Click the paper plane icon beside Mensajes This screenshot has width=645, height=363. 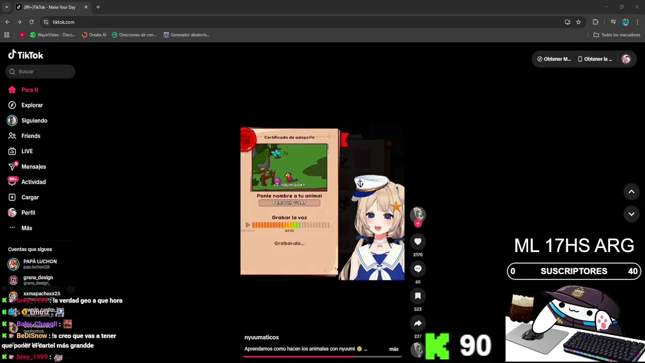coord(12,167)
